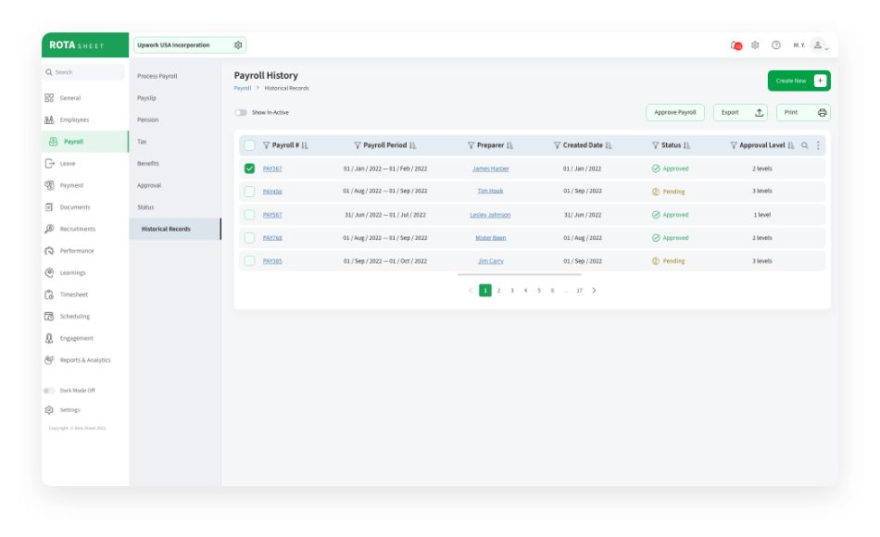The image size is (880, 537).
Task: Click the notification bell icon
Action: click(735, 45)
